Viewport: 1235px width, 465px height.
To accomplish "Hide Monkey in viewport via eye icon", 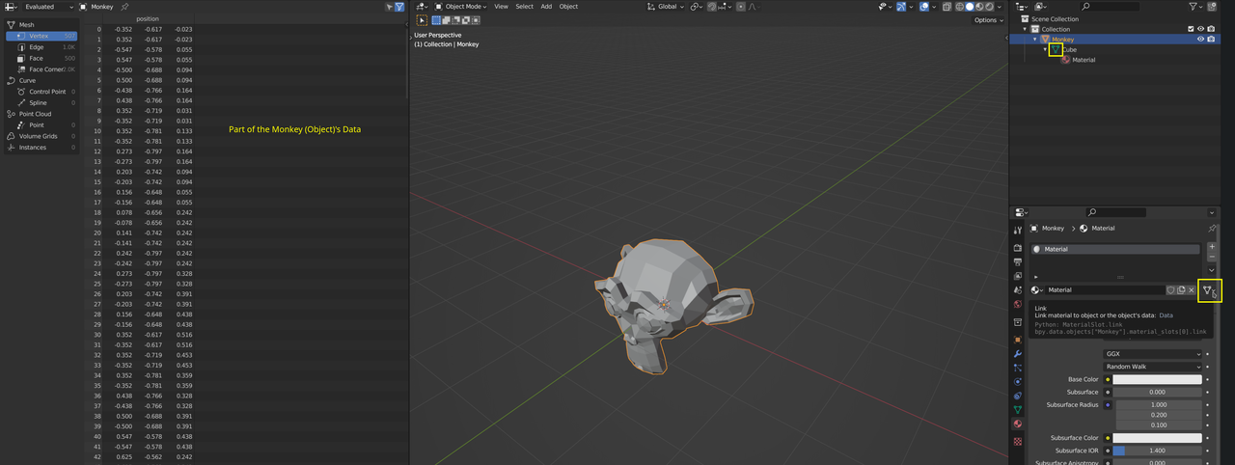I will click(1201, 40).
